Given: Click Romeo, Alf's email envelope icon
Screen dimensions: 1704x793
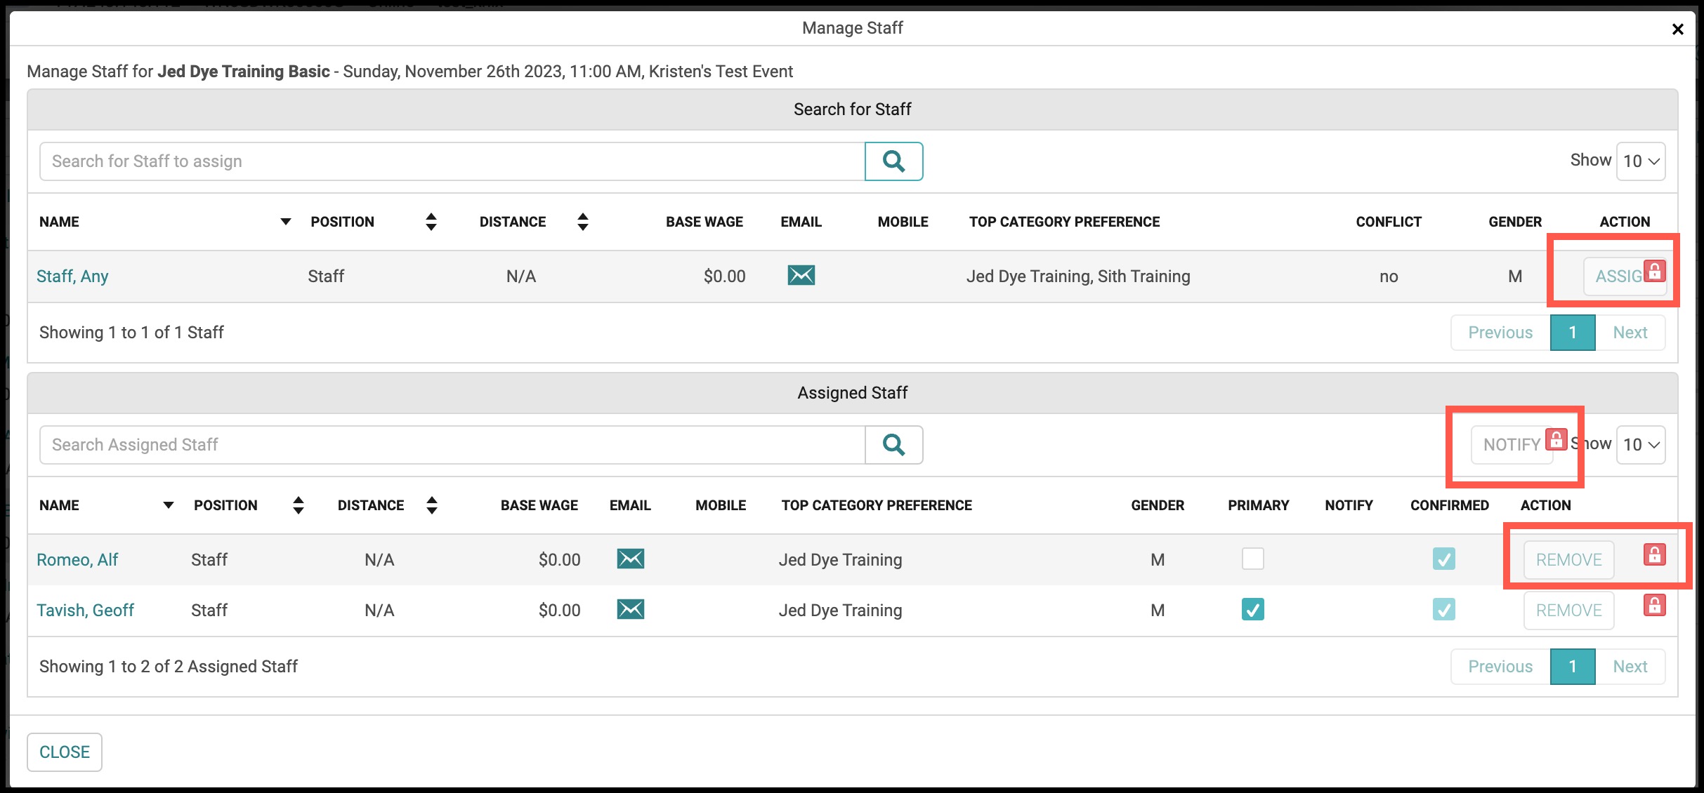Looking at the screenshot, I should [x=631, y=559].
